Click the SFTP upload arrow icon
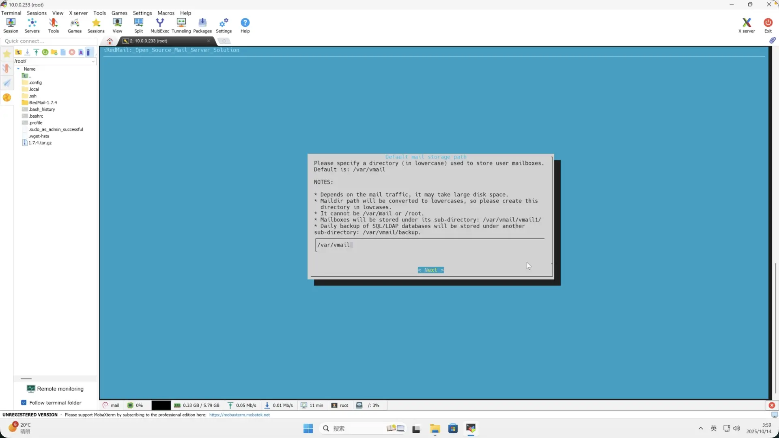This screenshot has height=438, width=779. (36, 52)
